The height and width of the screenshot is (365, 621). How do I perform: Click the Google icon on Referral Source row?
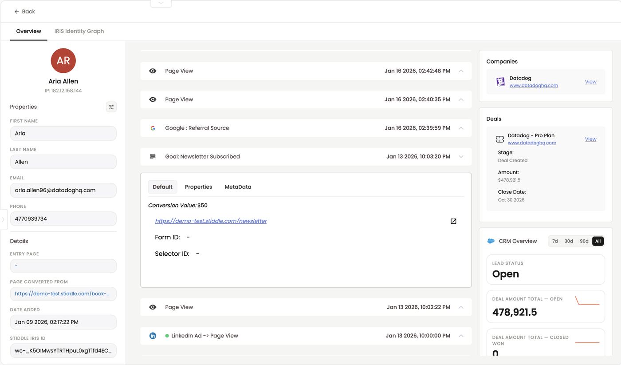[153, 128]
